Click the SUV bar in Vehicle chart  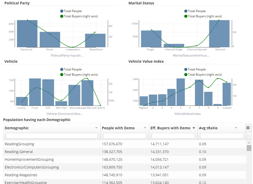coord(48,92)
